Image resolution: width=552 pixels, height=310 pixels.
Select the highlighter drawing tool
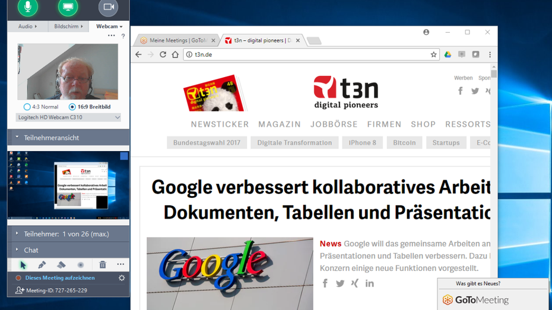[x=61, y=265]
